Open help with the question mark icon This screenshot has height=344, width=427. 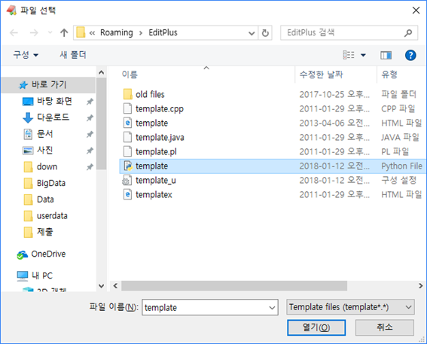tap(410, 55)
